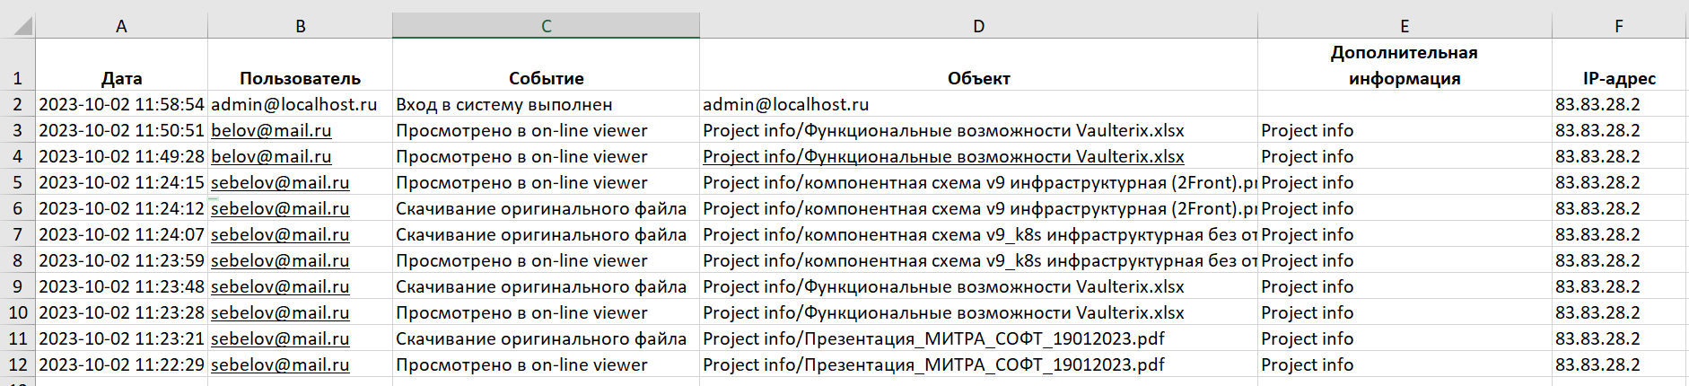Select the Презентация_МИТРА_СОФТ pdf cell in row 11
The width and height of the screenshot is (1689, 386).
point(933,338)
